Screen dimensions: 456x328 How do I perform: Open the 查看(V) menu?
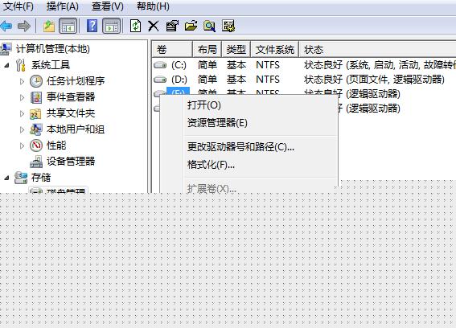pyautogui.click(x=108, y=6)
